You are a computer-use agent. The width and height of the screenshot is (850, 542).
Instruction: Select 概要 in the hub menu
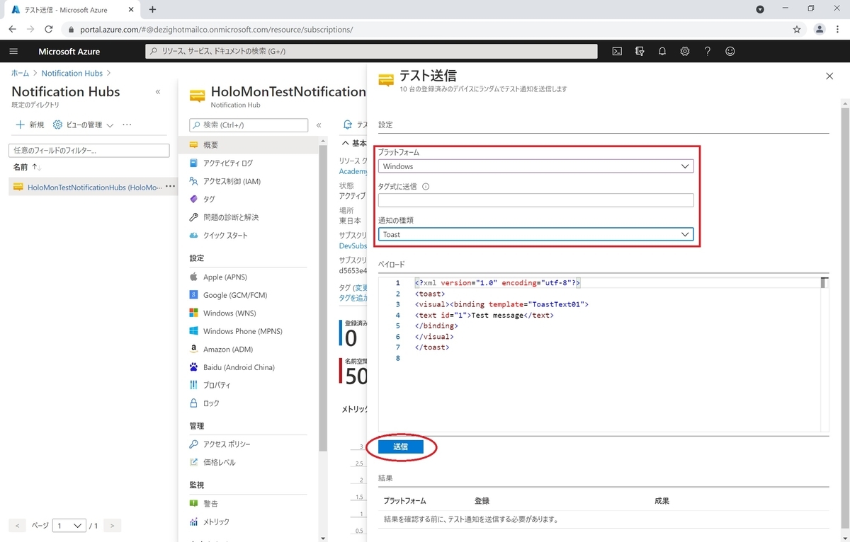pyautogui.click(x=248, y=145)
